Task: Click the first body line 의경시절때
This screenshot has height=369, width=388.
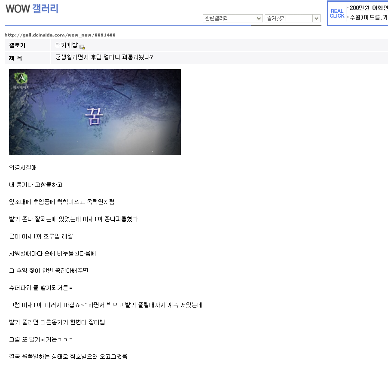Action: point(23,168)
